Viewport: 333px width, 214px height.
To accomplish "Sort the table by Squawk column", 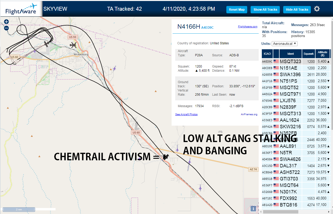I will point(309,54).
